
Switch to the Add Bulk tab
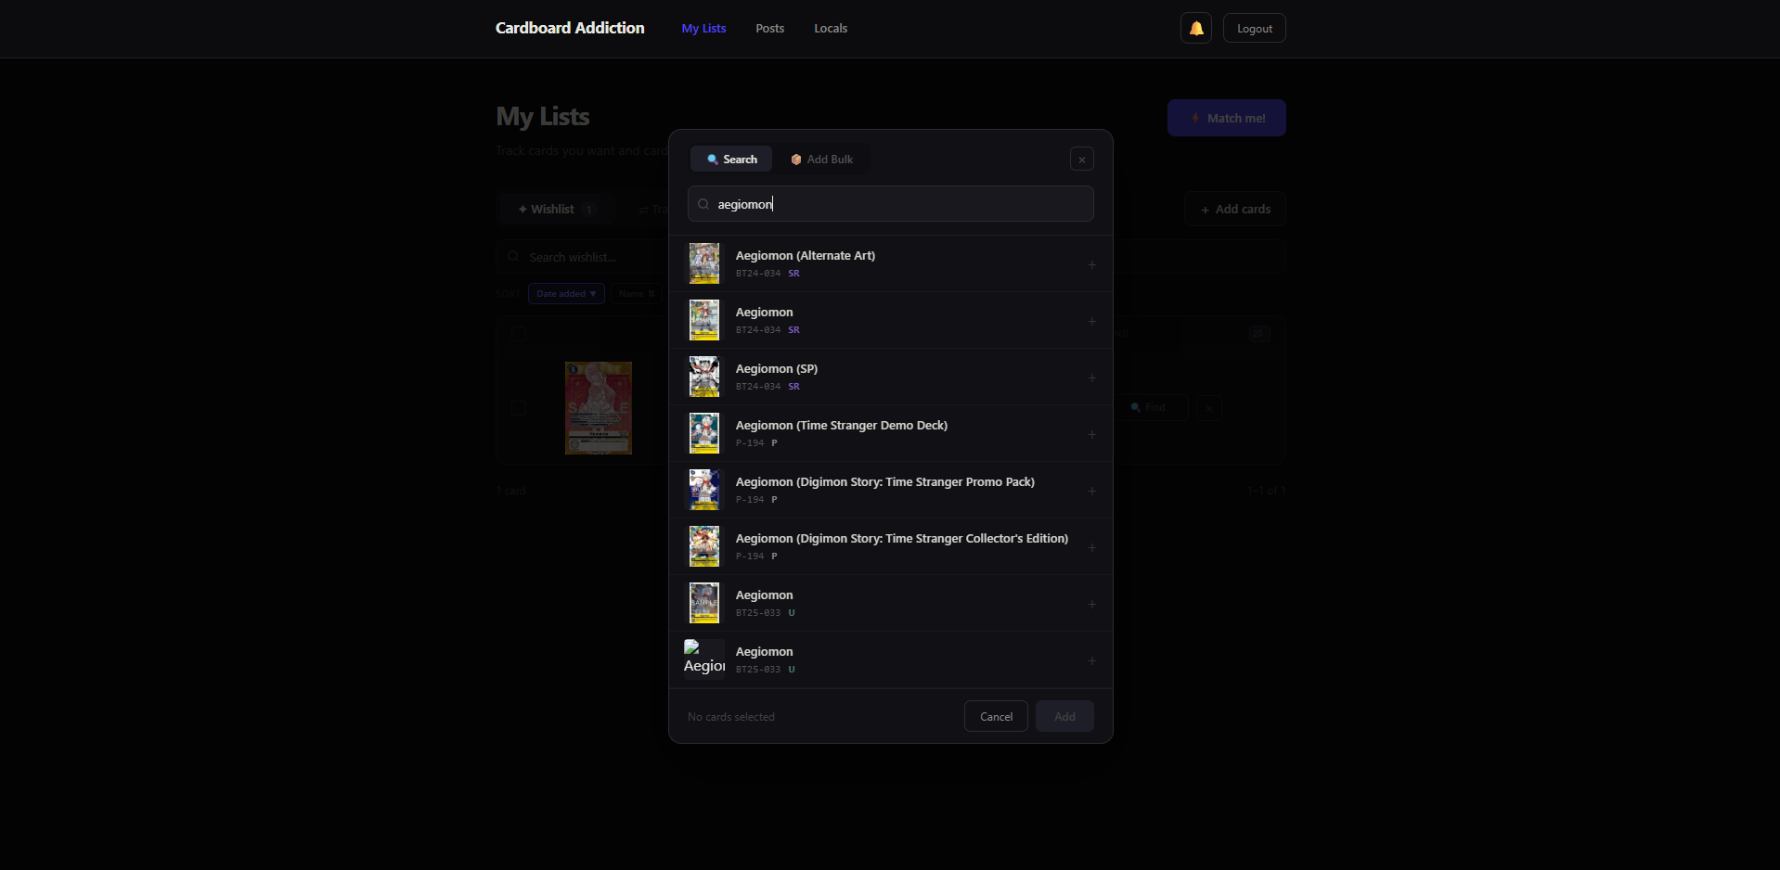821,160
